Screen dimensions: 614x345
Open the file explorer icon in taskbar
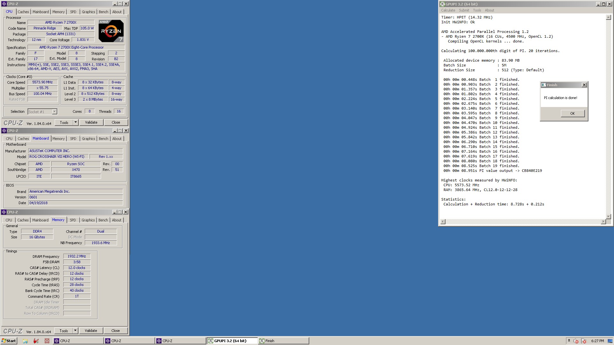(25, 341)
